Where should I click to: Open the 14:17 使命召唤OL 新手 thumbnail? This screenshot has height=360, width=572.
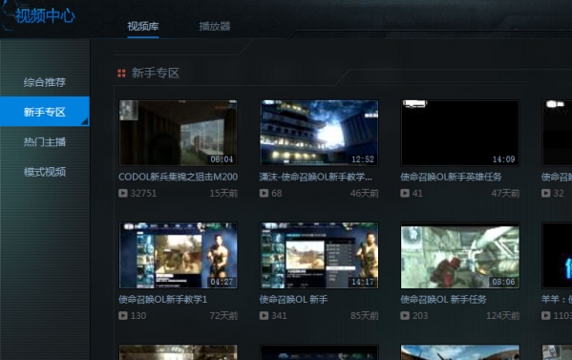[319, 256]
